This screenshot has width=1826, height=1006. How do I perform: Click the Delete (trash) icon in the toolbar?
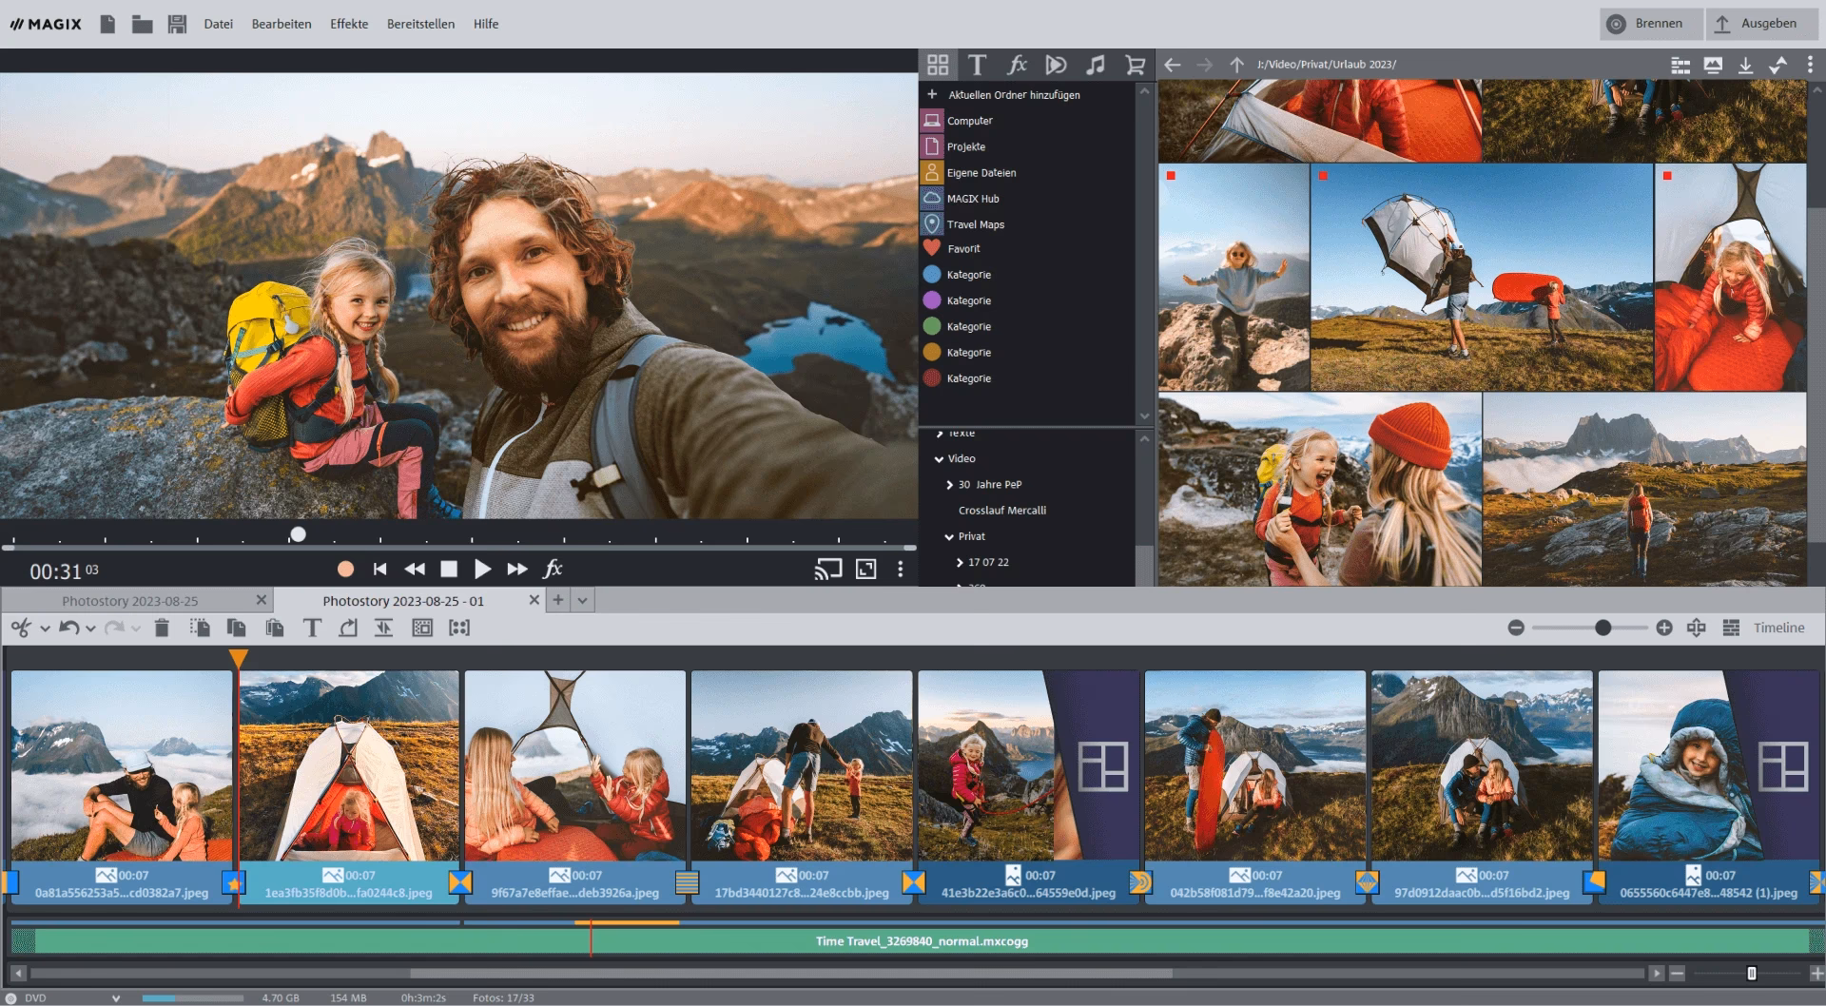point(162,628)
